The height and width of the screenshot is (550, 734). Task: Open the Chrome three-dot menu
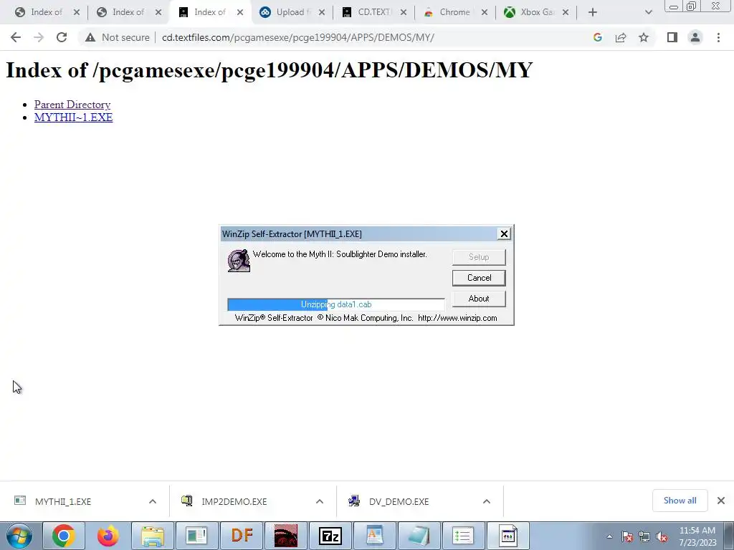coord(718,37)
